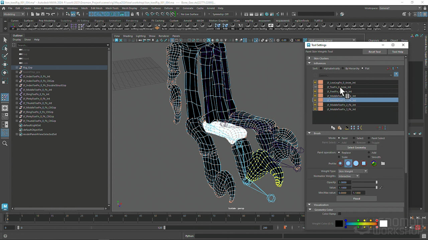
Task: Select the soft round brush profile
Action: (x=348, y=163)
